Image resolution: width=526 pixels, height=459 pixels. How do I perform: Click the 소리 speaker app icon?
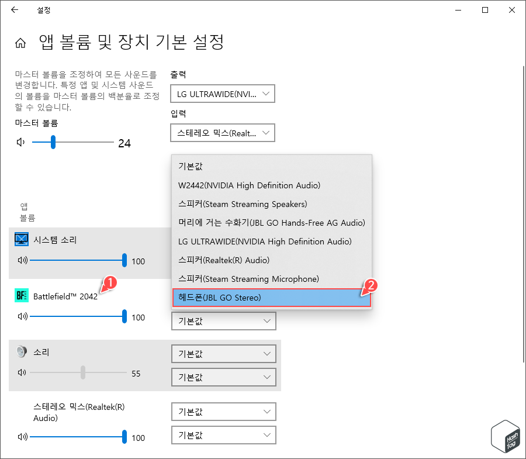(x=22, y=351)
